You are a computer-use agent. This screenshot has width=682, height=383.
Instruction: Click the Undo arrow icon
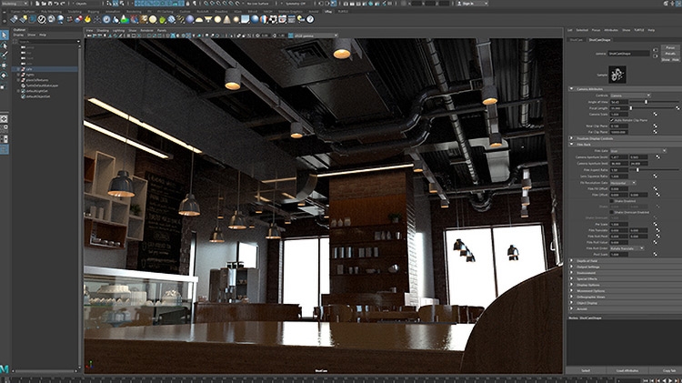click(x=55, y=4)
